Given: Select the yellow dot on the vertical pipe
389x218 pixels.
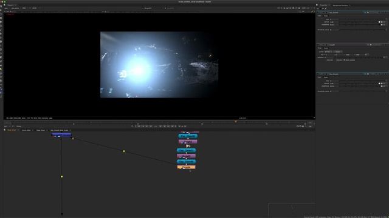Looking at the screenshot, I should 62,177.
